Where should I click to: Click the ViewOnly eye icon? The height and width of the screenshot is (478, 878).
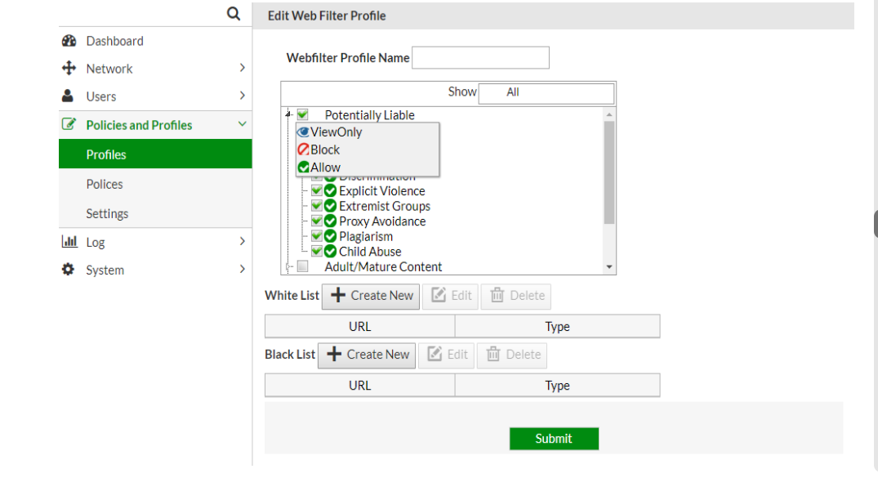303,132
